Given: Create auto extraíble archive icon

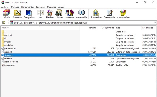Looking at the screenshot, I should pyautogui.click(x=123, y=13).
